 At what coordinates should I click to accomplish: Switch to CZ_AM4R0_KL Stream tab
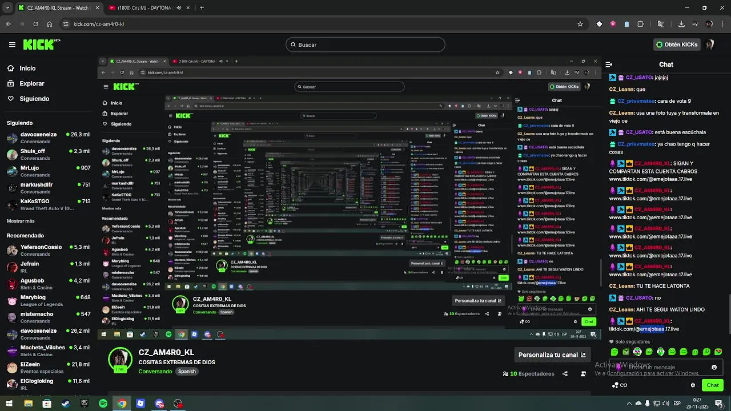tap(59, 8)
